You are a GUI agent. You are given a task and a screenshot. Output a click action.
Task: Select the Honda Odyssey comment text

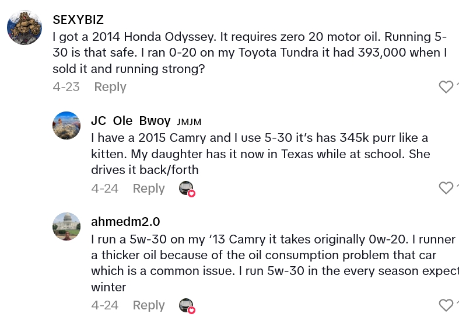click(250, 53)
